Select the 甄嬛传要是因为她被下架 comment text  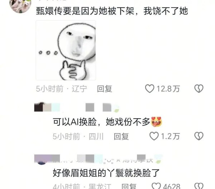point(112,11)
